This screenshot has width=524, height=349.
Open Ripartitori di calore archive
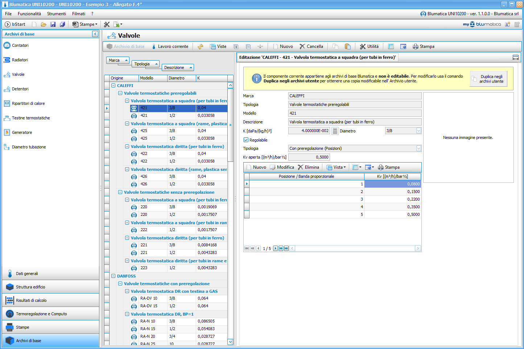(x=28, y=103)
